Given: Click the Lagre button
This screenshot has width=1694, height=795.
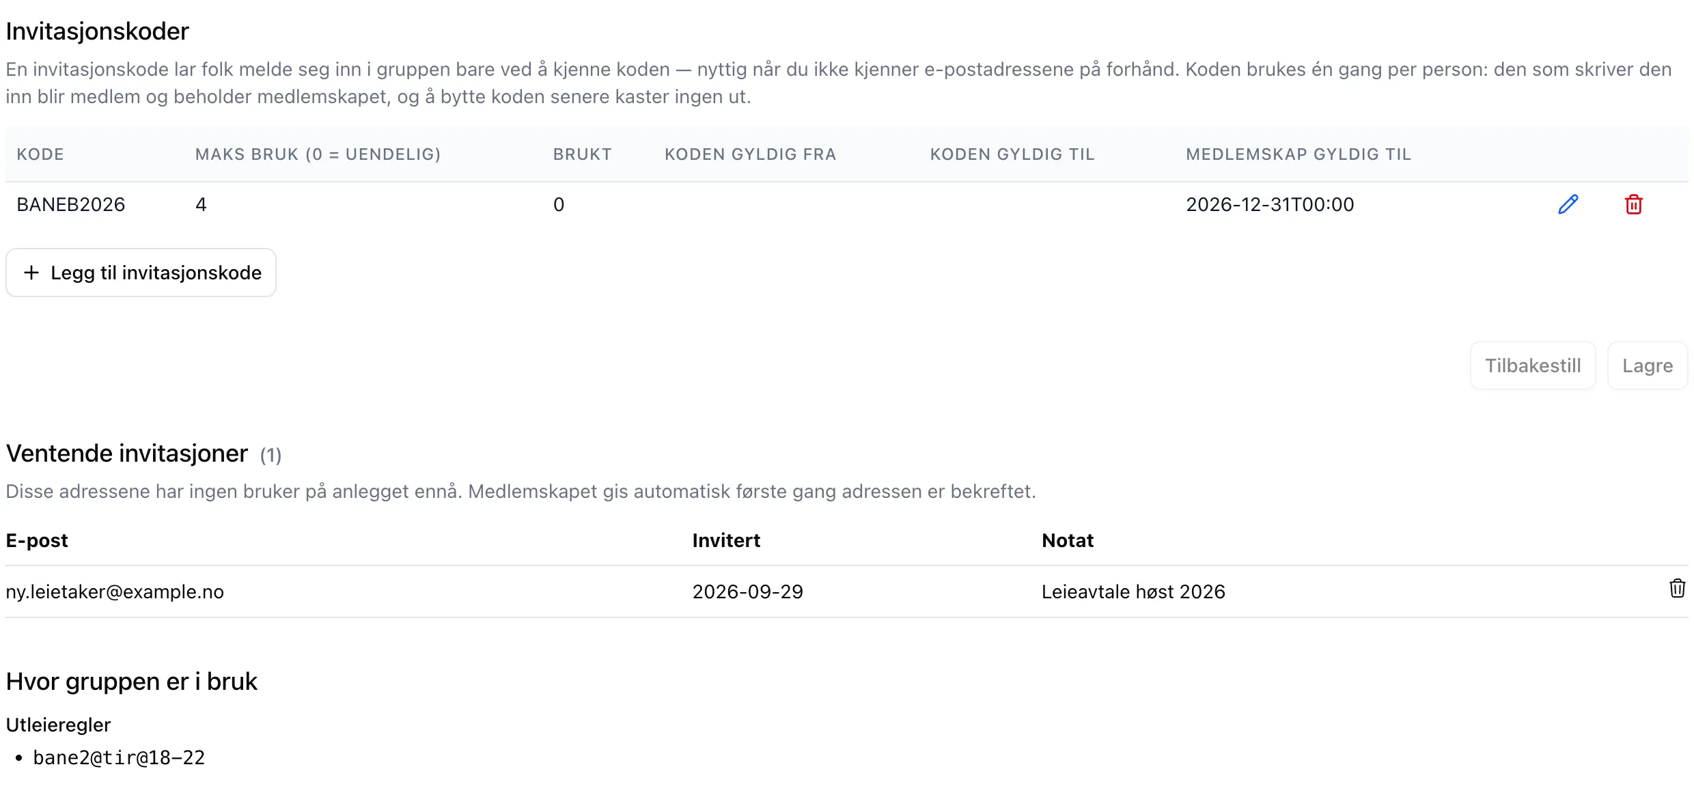Looking at the screenshot, I should 1648,365.
